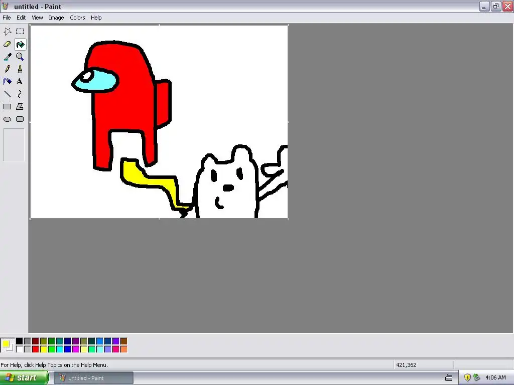514x385 pixels.
Task: Choose the teal palette swatch
Action: click(59, 341)
